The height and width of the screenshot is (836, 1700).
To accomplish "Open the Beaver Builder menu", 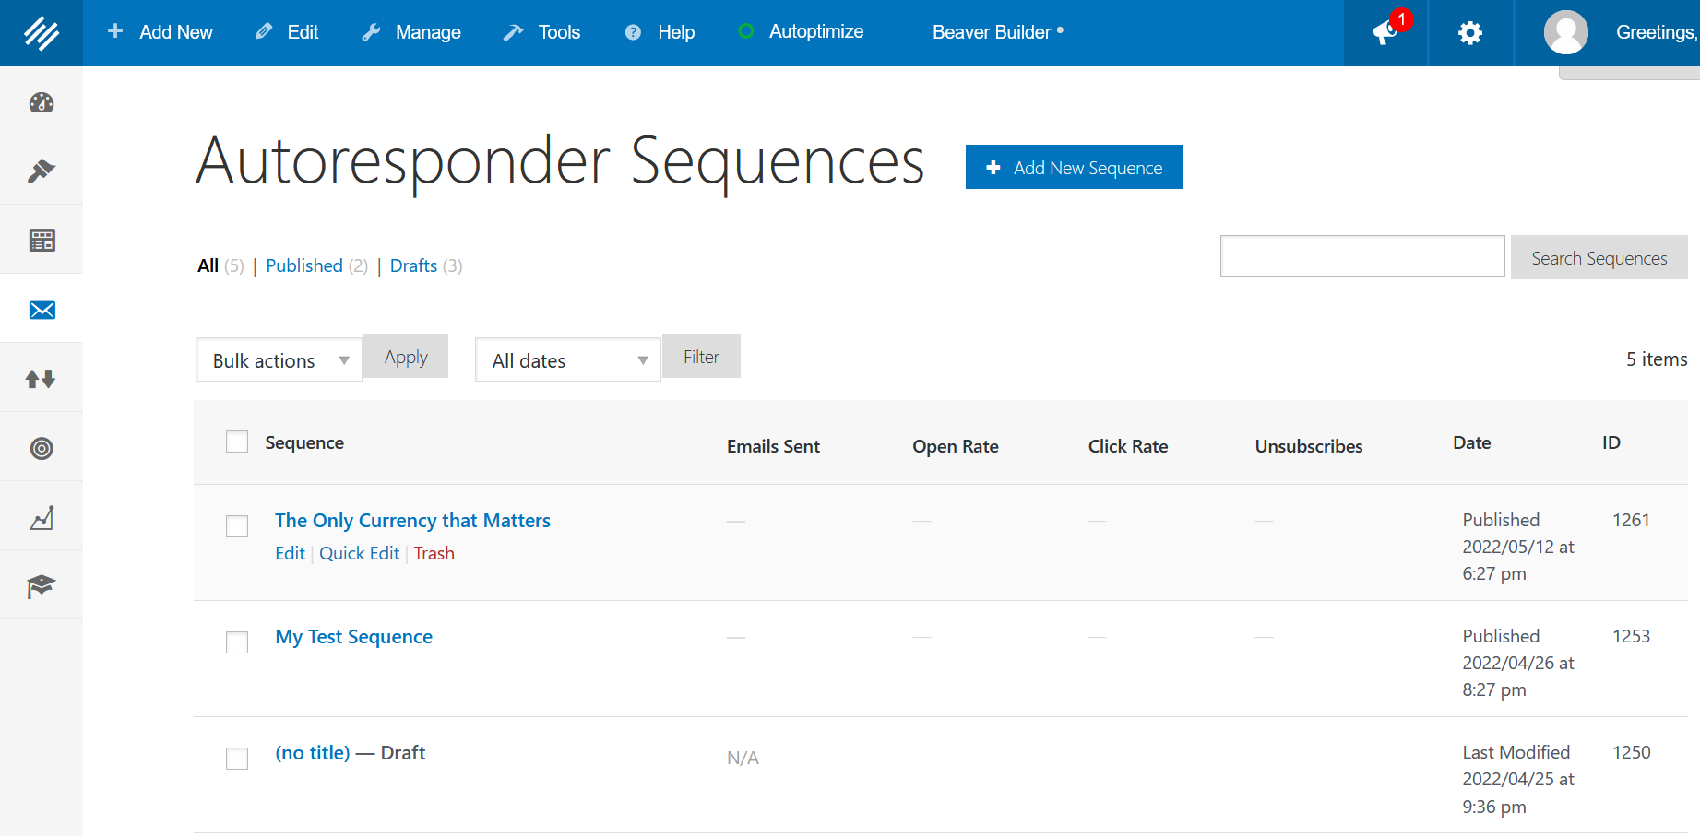I will point(997,32).
